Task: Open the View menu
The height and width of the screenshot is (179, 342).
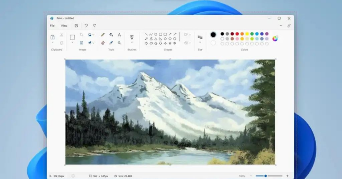Action: click(64, 26)
